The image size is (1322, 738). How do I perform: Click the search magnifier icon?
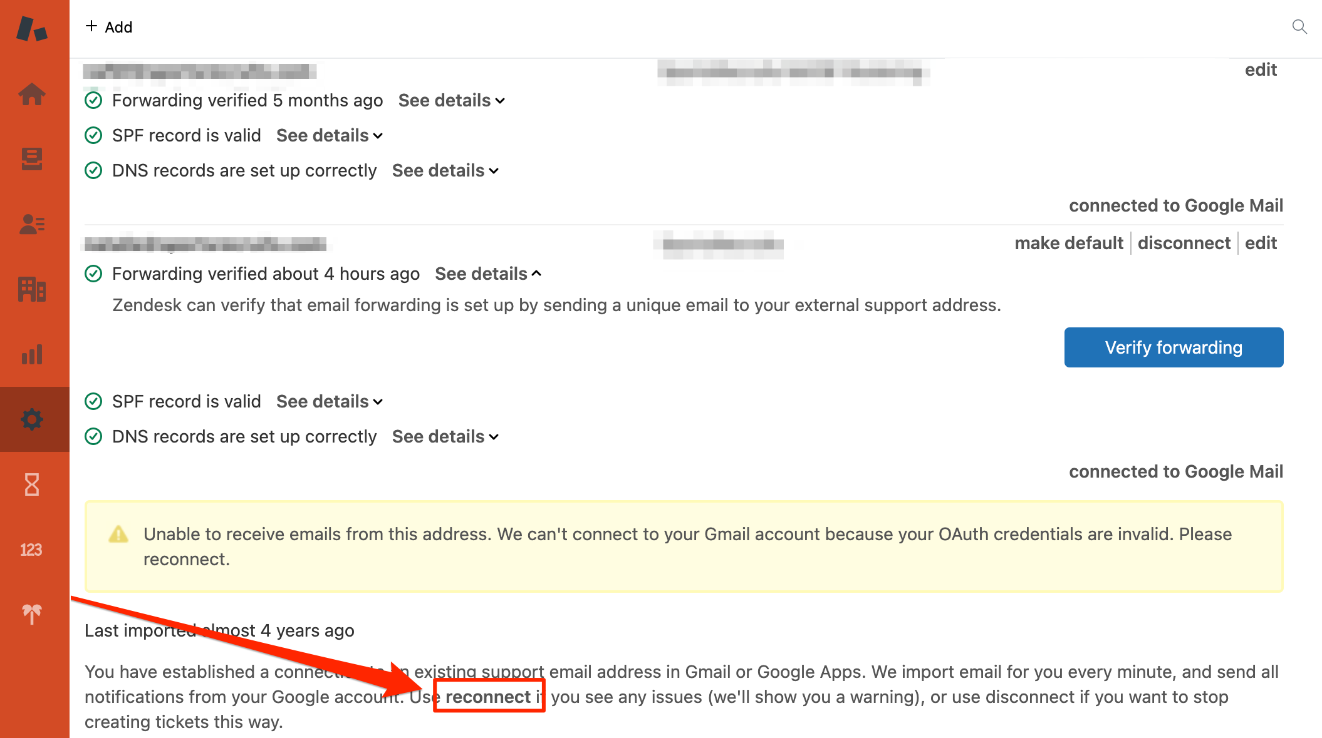[x=1299, y=27]
